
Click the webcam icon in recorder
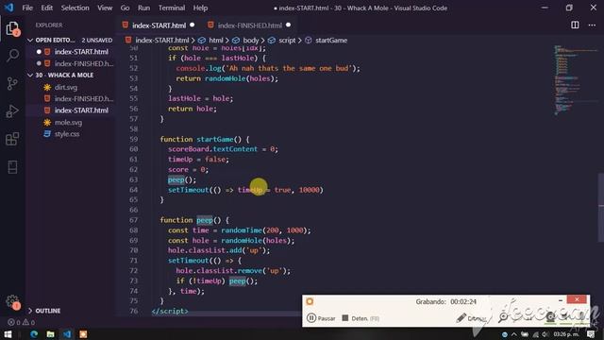pyautogui.click(x=550, y=317)
